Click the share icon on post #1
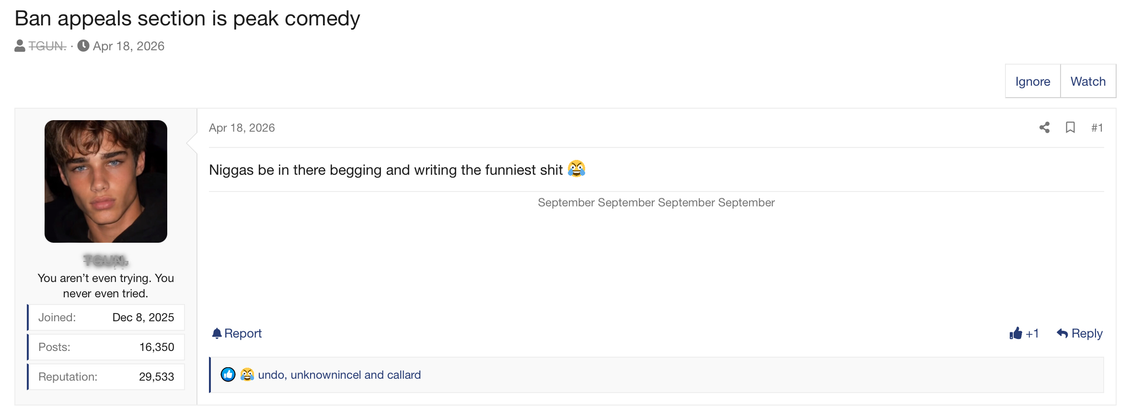The image size is (1131, 406). point(1044,127)
